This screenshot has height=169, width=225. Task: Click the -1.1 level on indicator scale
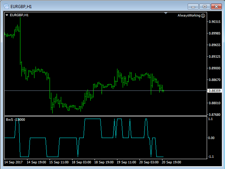(x=211, y=157)
